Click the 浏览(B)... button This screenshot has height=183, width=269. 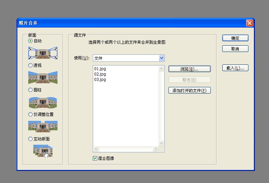(190, 69)
